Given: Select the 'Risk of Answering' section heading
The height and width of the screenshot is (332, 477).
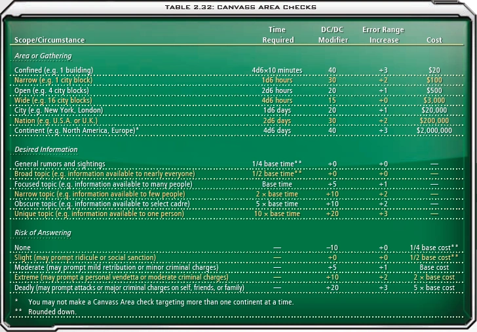Looking at the screenshot, I should tap(43, 232).
